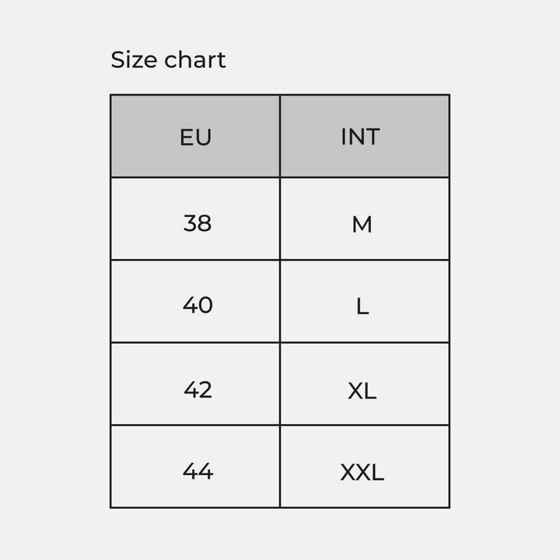Image resolution: width=560 pixels, height=560 pixels.
Task: Click the Size chart heading
Action: point(168,60)
